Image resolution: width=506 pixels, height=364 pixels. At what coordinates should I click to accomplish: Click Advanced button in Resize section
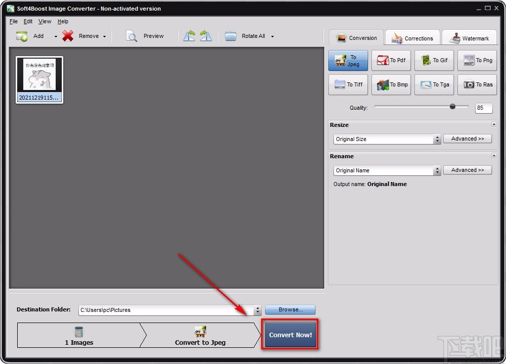(x=467, y=139)
